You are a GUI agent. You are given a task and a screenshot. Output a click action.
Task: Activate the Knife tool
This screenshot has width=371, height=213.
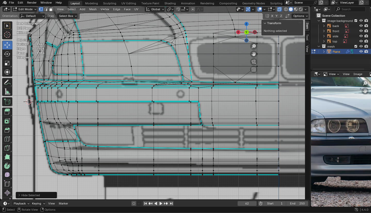click(x=7, y=148)
